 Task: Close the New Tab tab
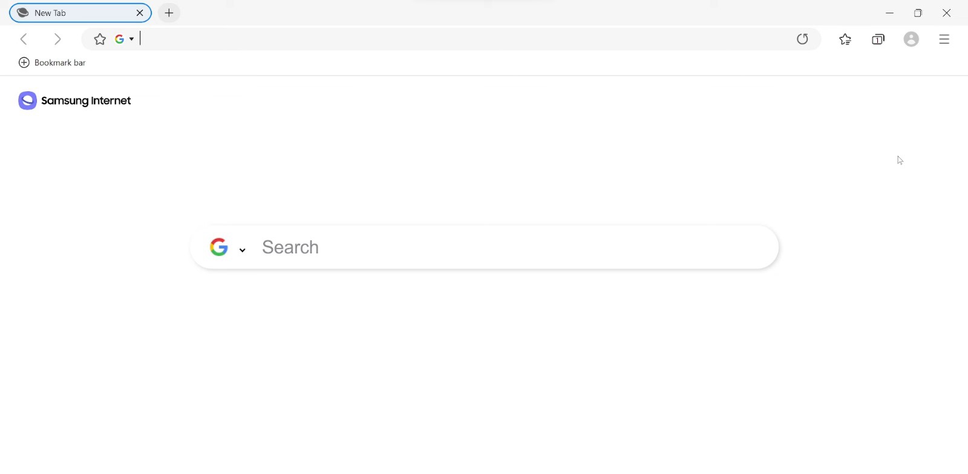[140, 13]
